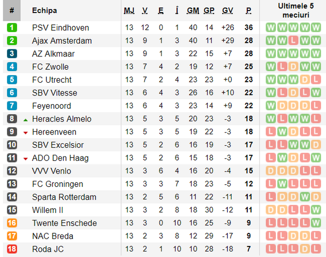Image resolution: width=326 pixels, height=257 pixels.
Task: Click the green rank 1 badge
Action: tap(12, 27)
